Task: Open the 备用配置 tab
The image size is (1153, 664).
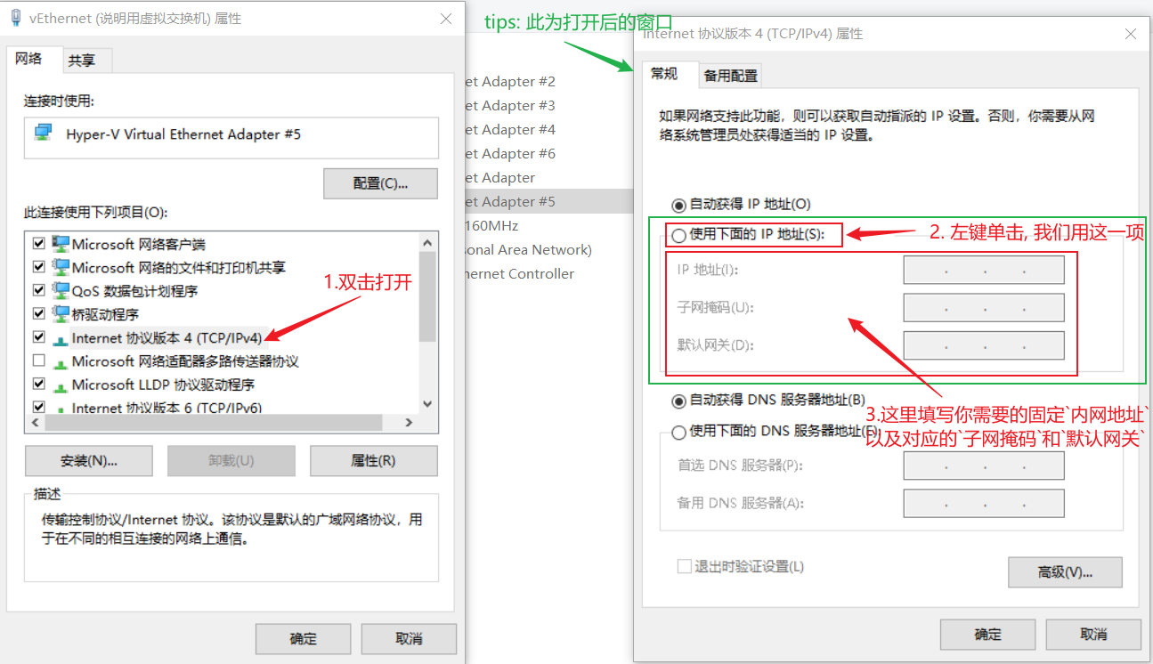Action: pos(730,76)
